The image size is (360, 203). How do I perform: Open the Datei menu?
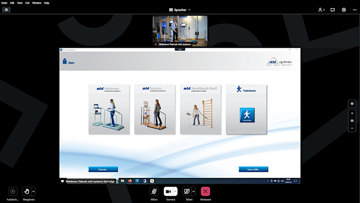[4, 3]
